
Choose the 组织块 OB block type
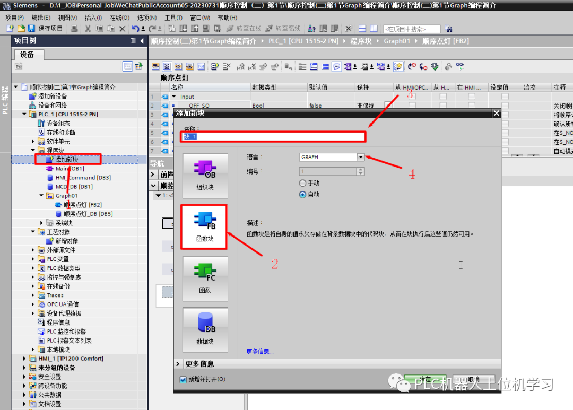point(205,176)
